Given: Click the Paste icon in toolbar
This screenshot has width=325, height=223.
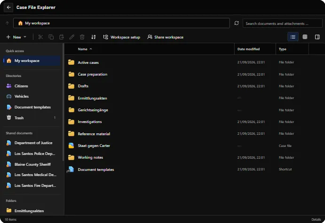Looking at the screenshot, I should [62, 37].
